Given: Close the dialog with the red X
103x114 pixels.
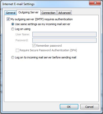Looking at the screenshot, I should 95,3.
